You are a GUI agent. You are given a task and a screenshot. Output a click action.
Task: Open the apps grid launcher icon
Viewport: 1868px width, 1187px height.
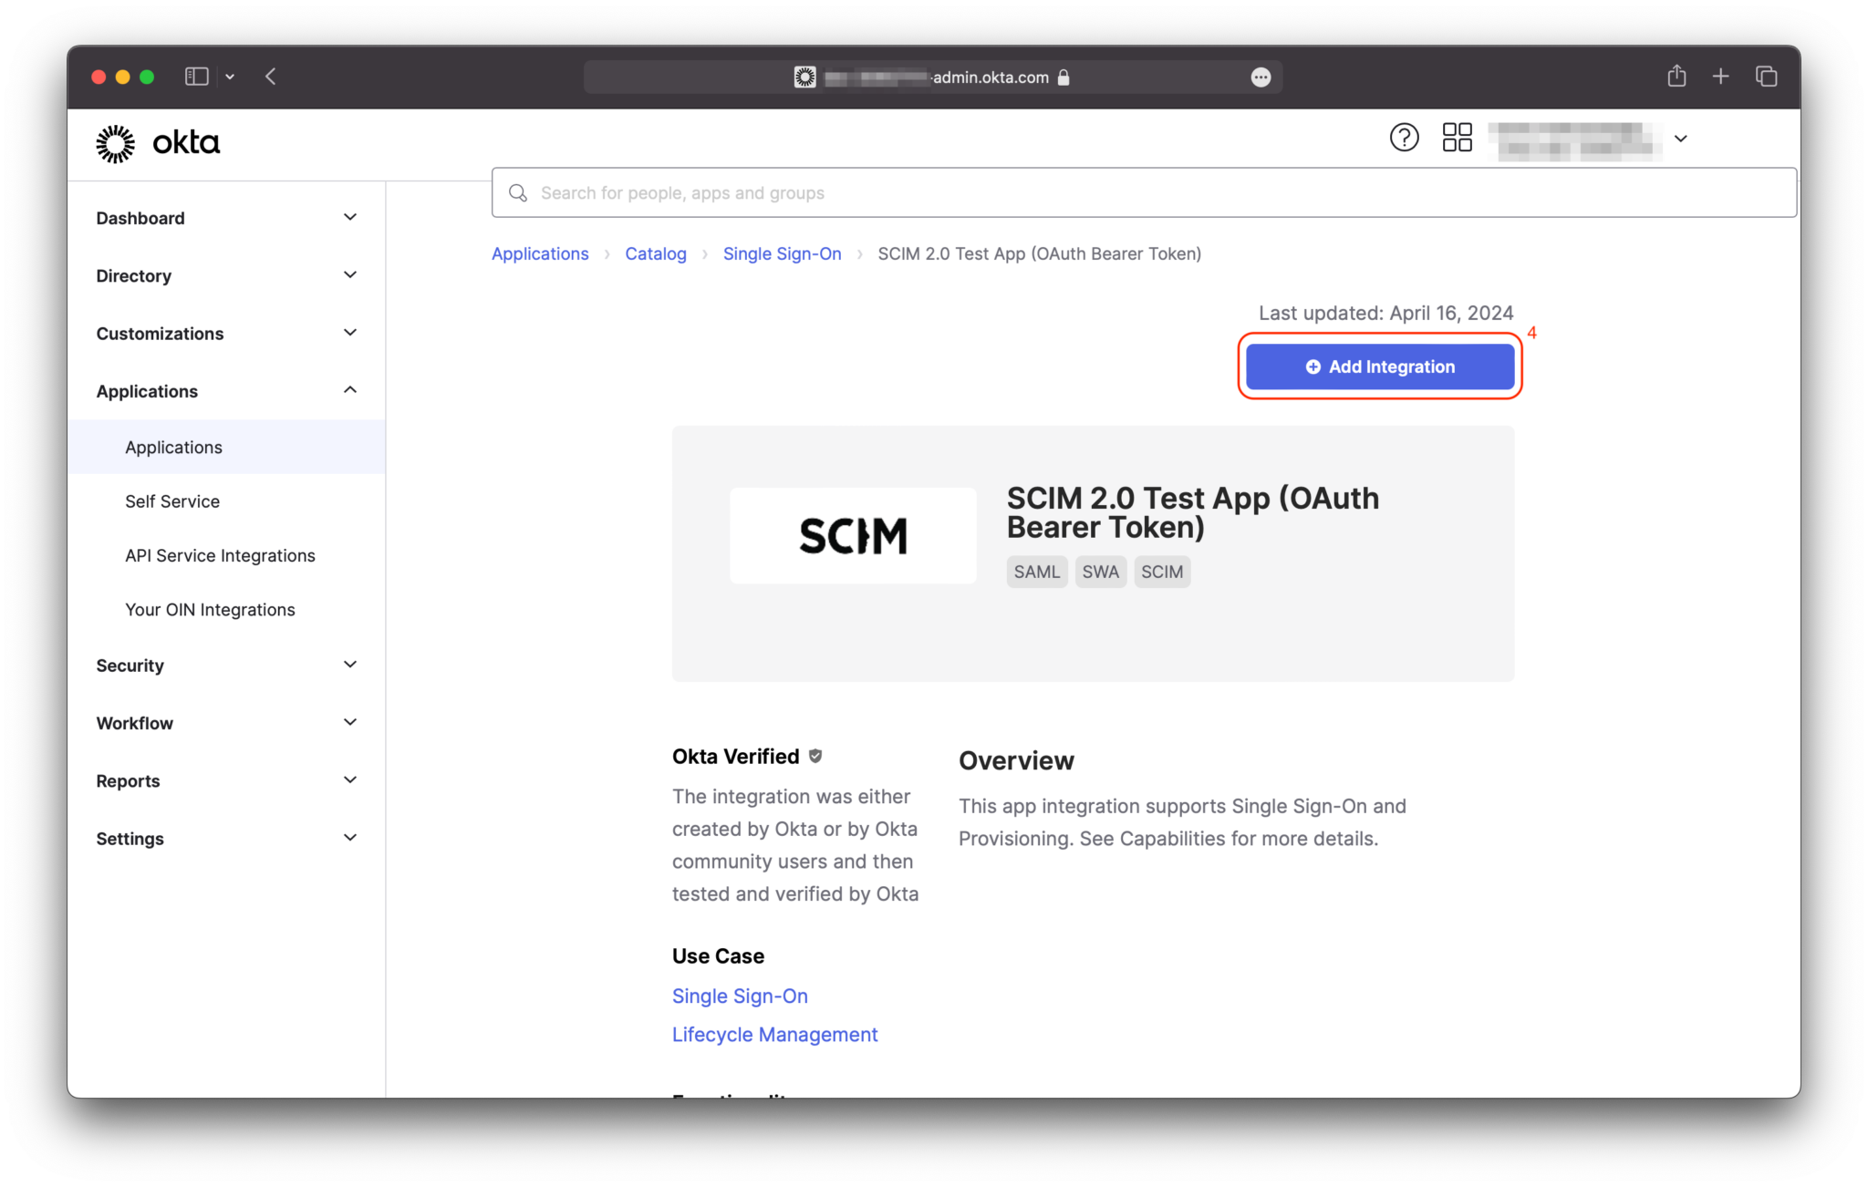(1456, 137)
